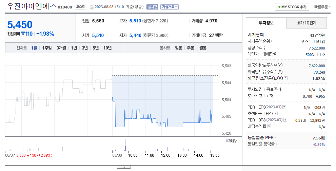The height and width of the screenshot is (171, 336).
Task: Click the 저가 value 5,440
Action: pyautogui.click(x=135, y=35)
